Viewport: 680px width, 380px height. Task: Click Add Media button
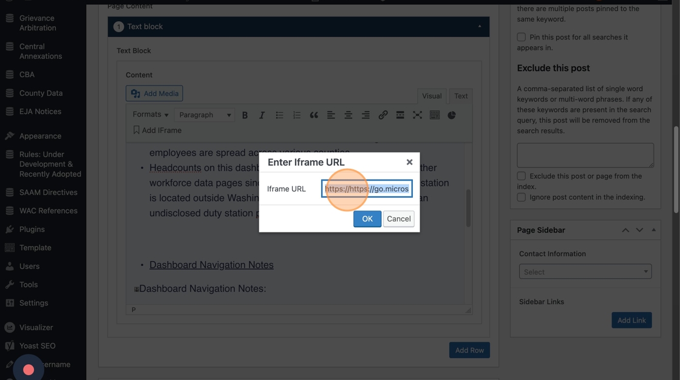(x=154, y=93)
